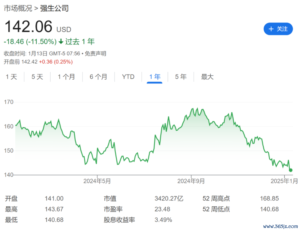Image resolution: width=300 pixels, height=231 pixels.
Task: Switch chart to the 5 年 range
Action: (181, 77)
